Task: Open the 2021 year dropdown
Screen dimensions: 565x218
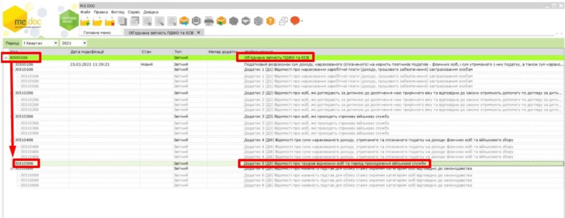Action: click(85, 43)
